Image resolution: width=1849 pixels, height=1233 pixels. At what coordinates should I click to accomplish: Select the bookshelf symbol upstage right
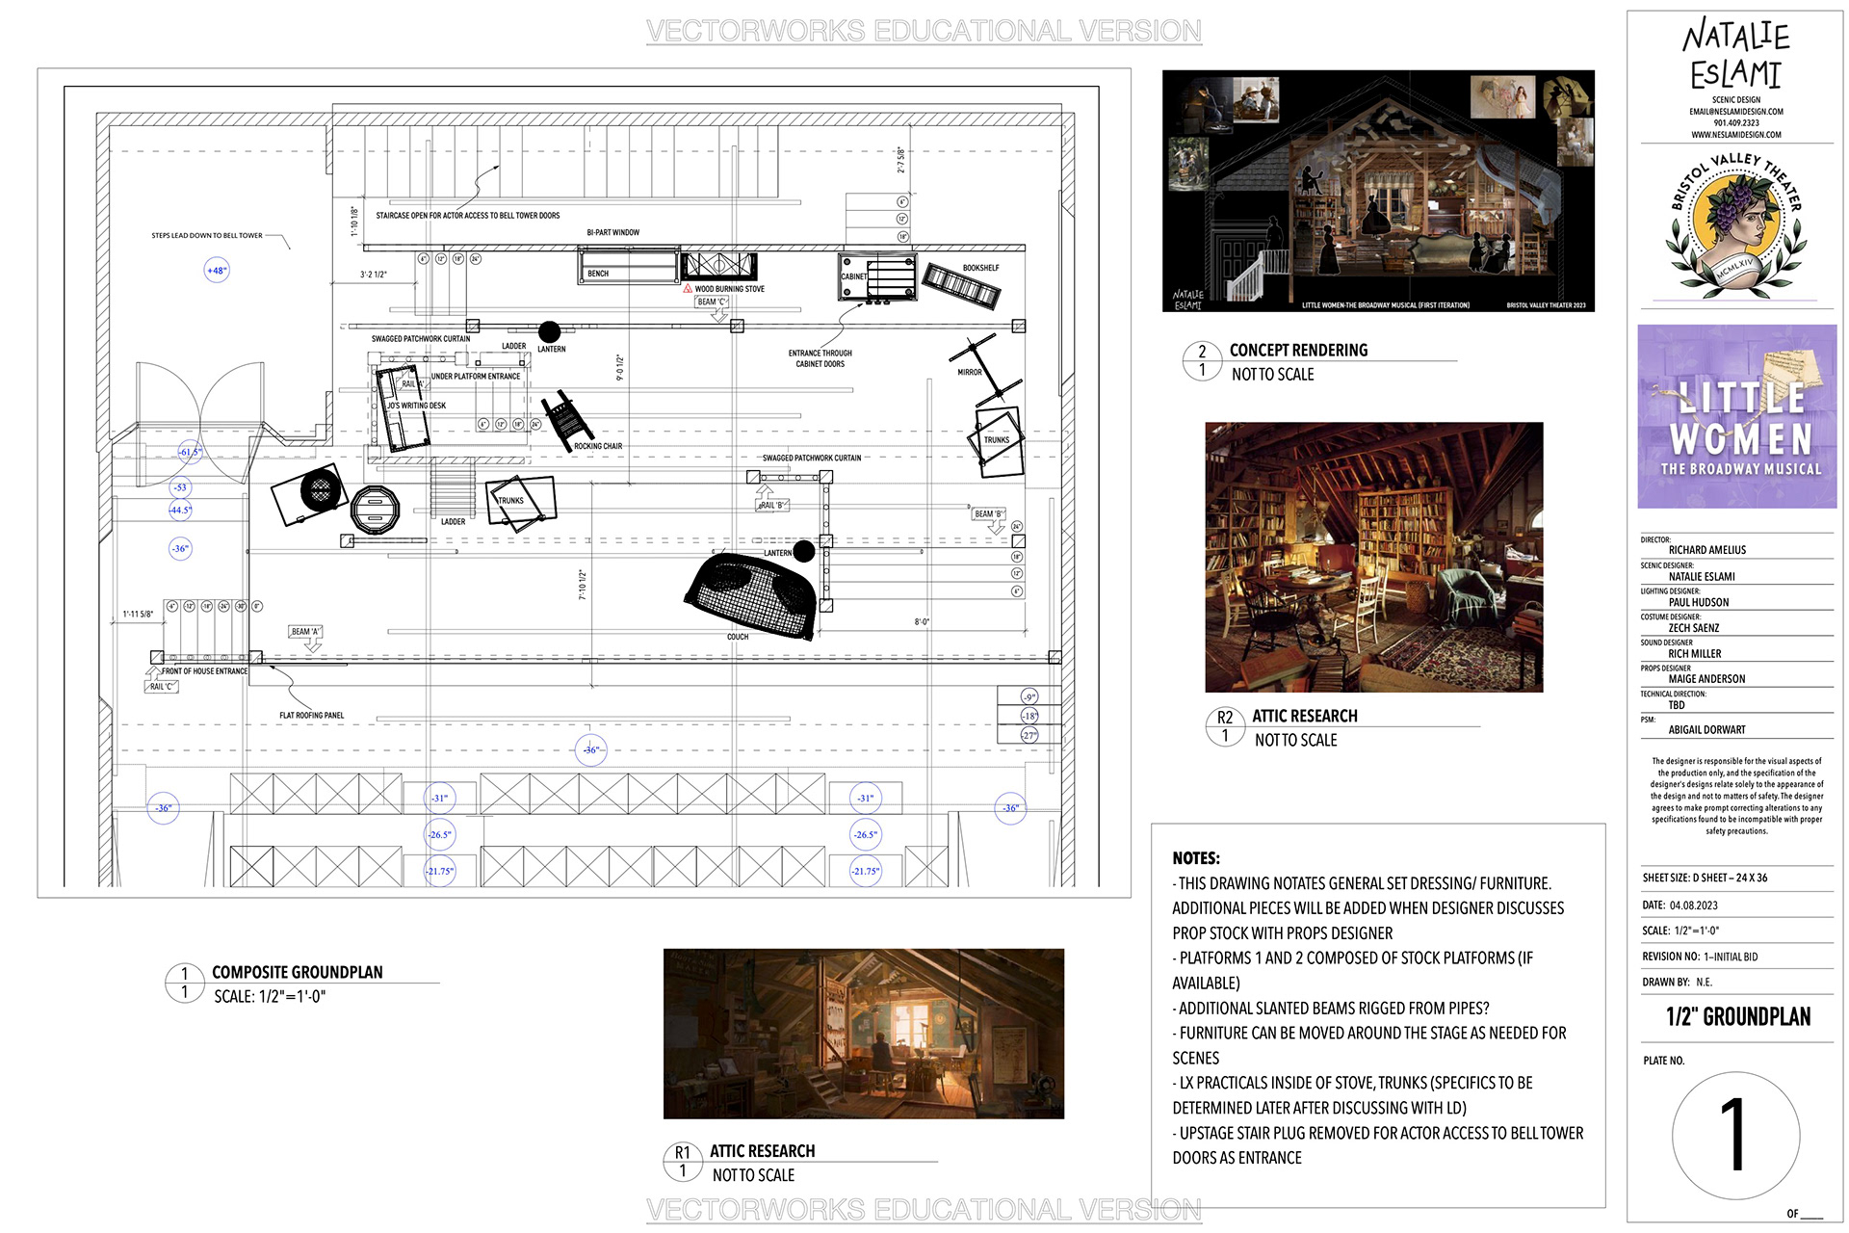click(x=963, y=285)
